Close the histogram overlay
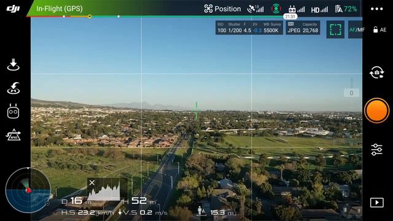The width and height of the screenshot is (393, 221). (x=92, y=183)
